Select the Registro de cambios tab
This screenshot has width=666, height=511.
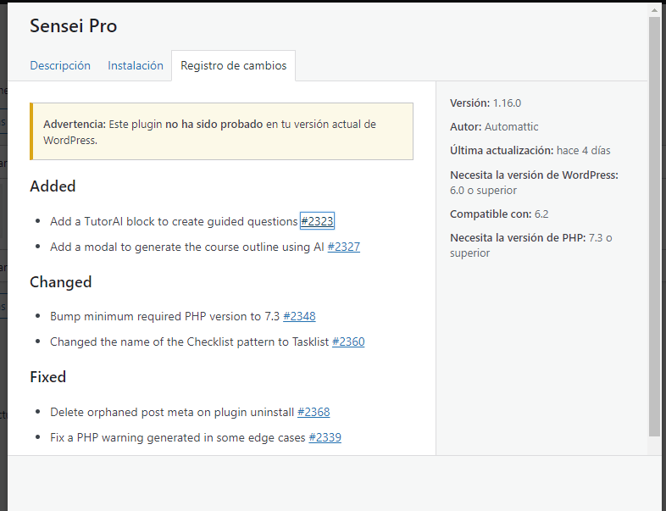pos(233,65)
